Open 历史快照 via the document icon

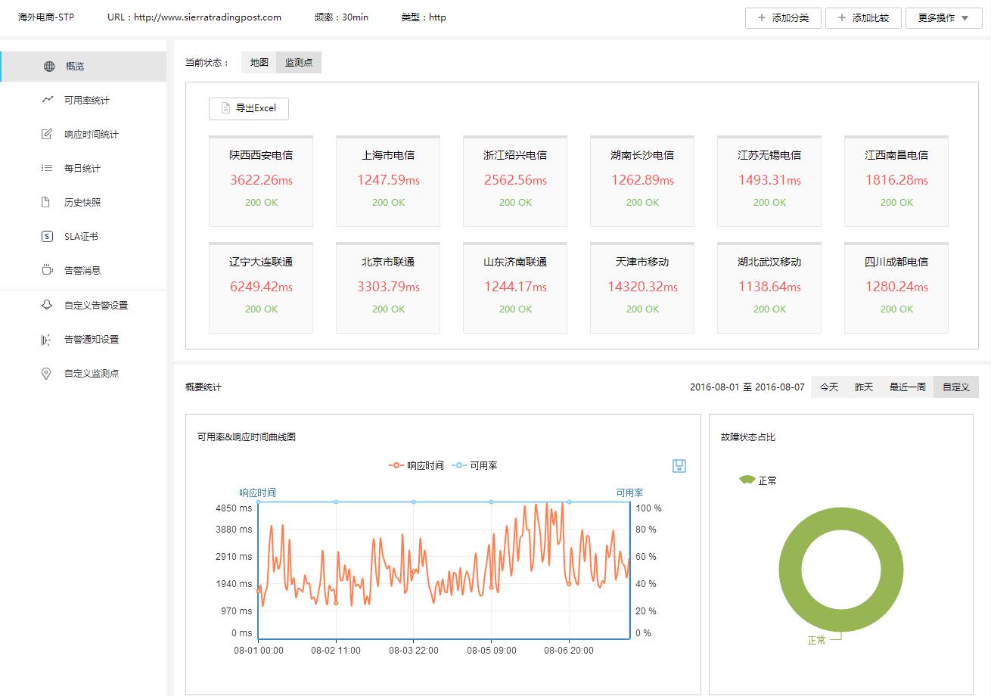tap(47, 202)
